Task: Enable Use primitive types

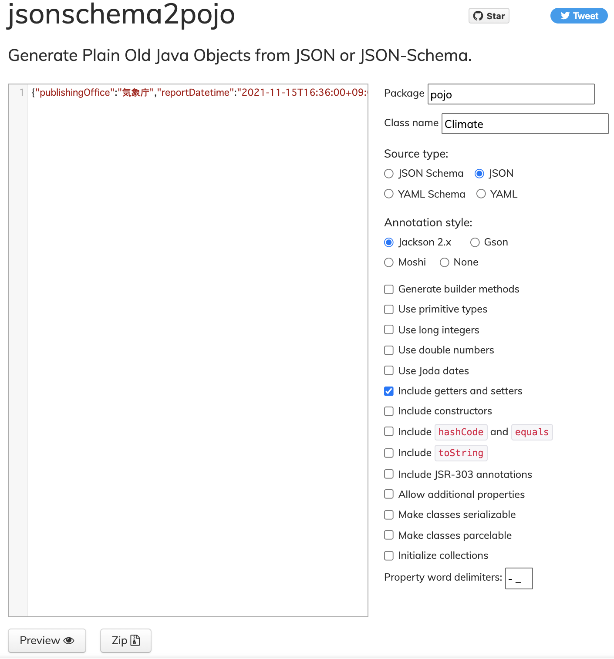Action: click(388, 309)
